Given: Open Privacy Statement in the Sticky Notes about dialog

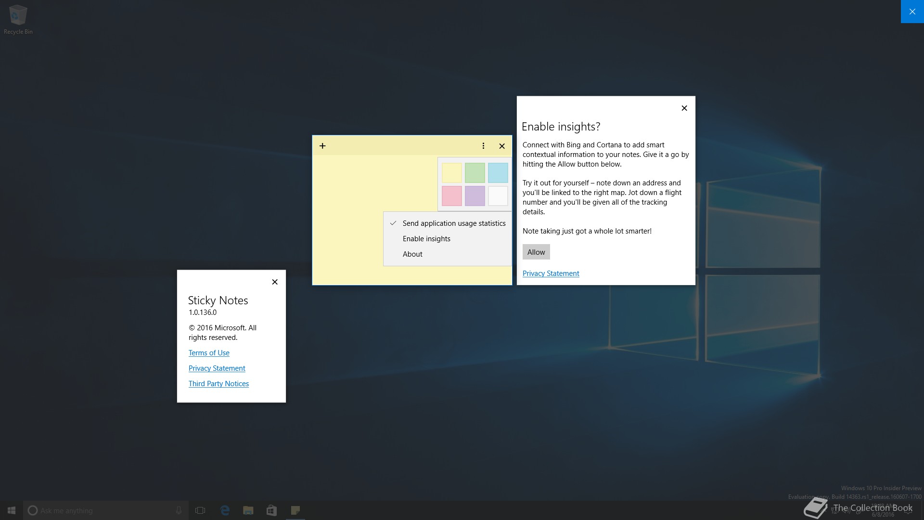Looking at the screenshot, I should click(217, 368).
